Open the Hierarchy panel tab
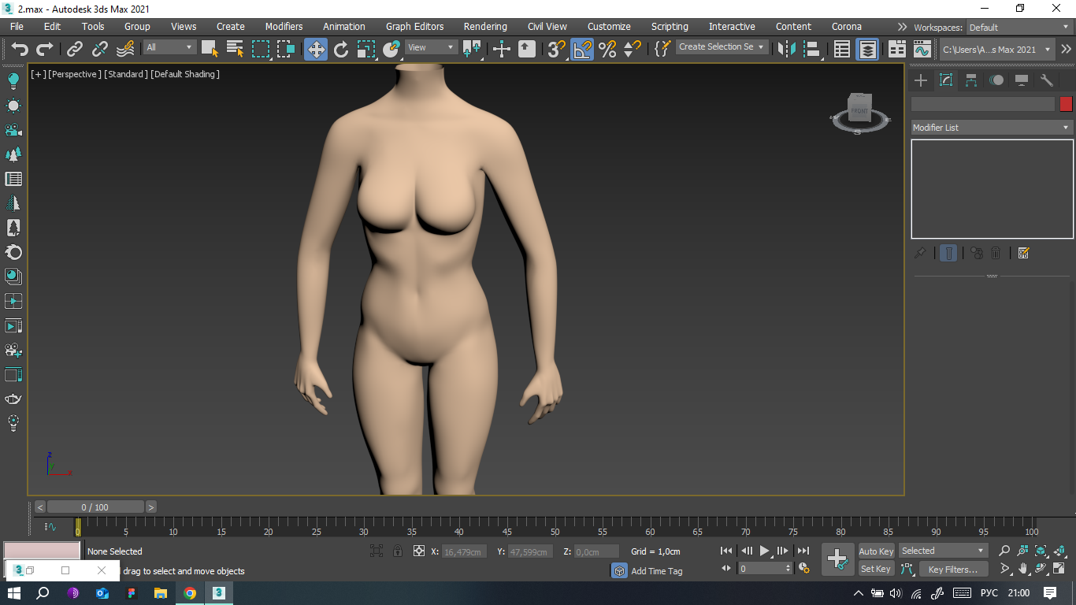1076x605 pixels. tap(971, 80)
